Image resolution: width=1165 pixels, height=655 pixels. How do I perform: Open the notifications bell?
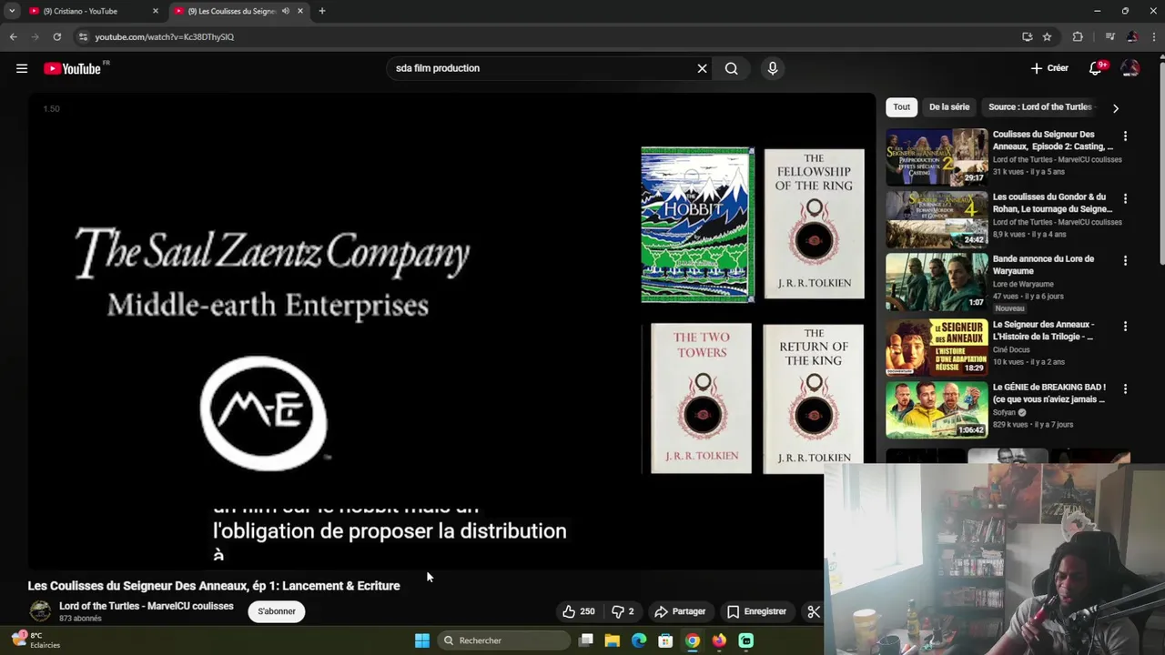point(1096,68)
